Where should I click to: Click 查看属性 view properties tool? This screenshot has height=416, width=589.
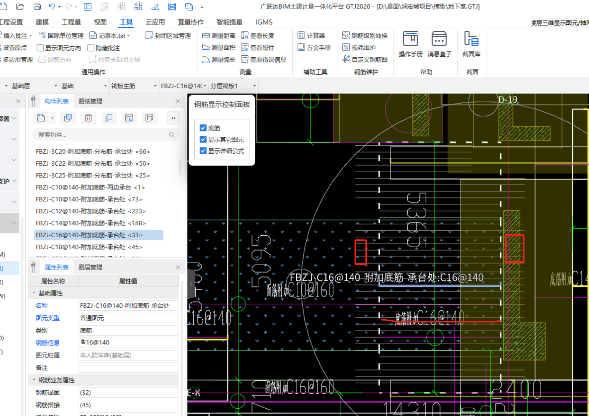(x=258, y=47)
